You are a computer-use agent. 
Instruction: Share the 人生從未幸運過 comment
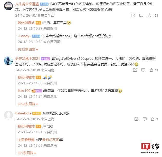pyautogui.click(x=133, y=15)
